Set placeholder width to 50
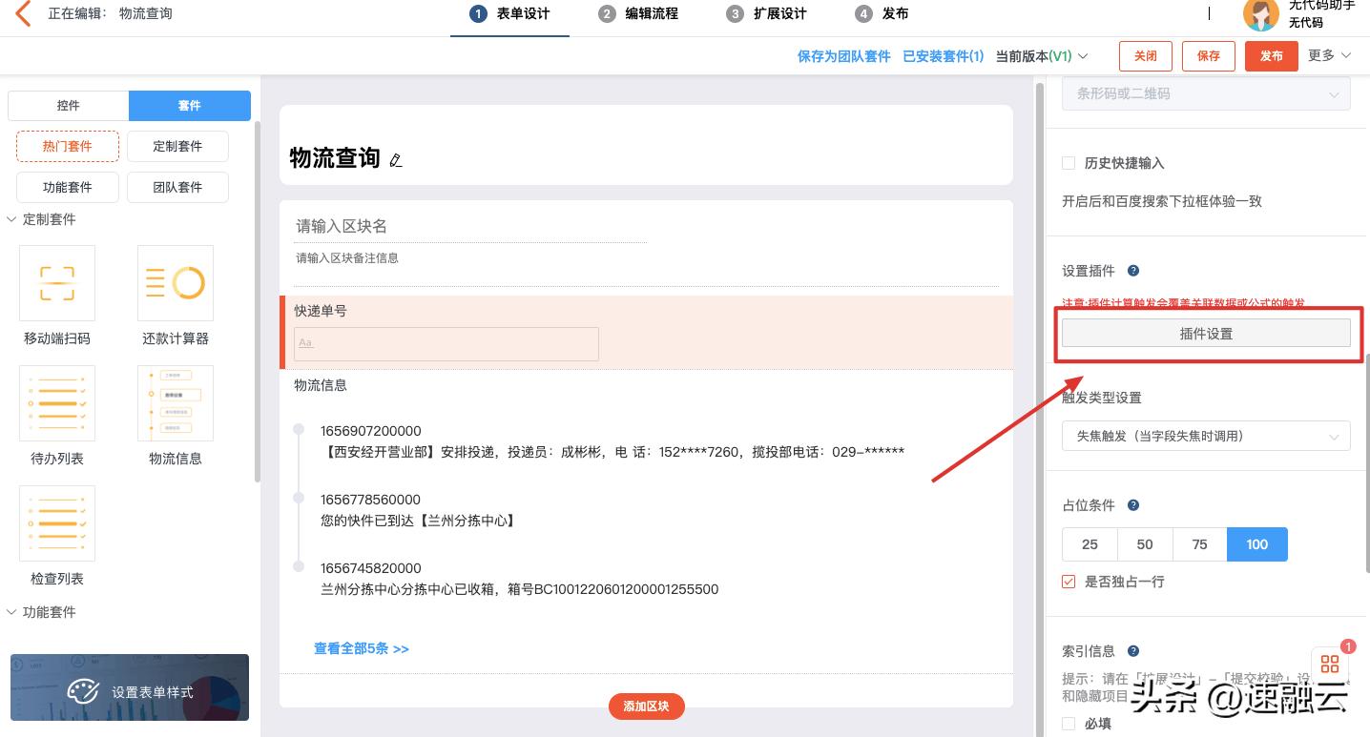The height and width of the screenshot is (737, 1370). pos(1144,543)
